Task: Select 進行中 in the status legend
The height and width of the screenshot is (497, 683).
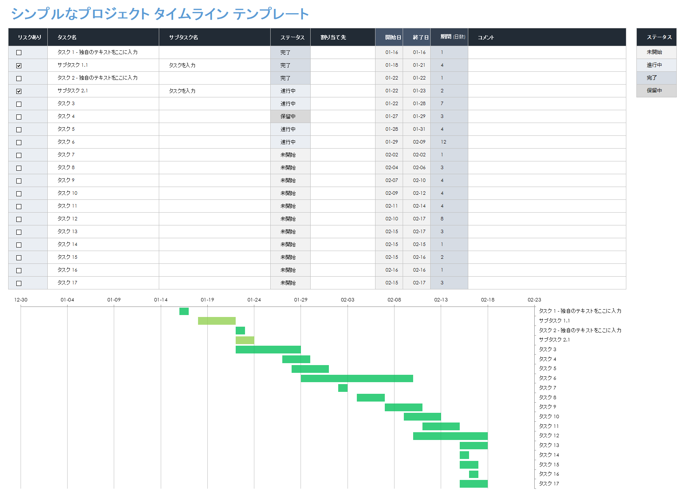Action: click(x=657, y=65)
